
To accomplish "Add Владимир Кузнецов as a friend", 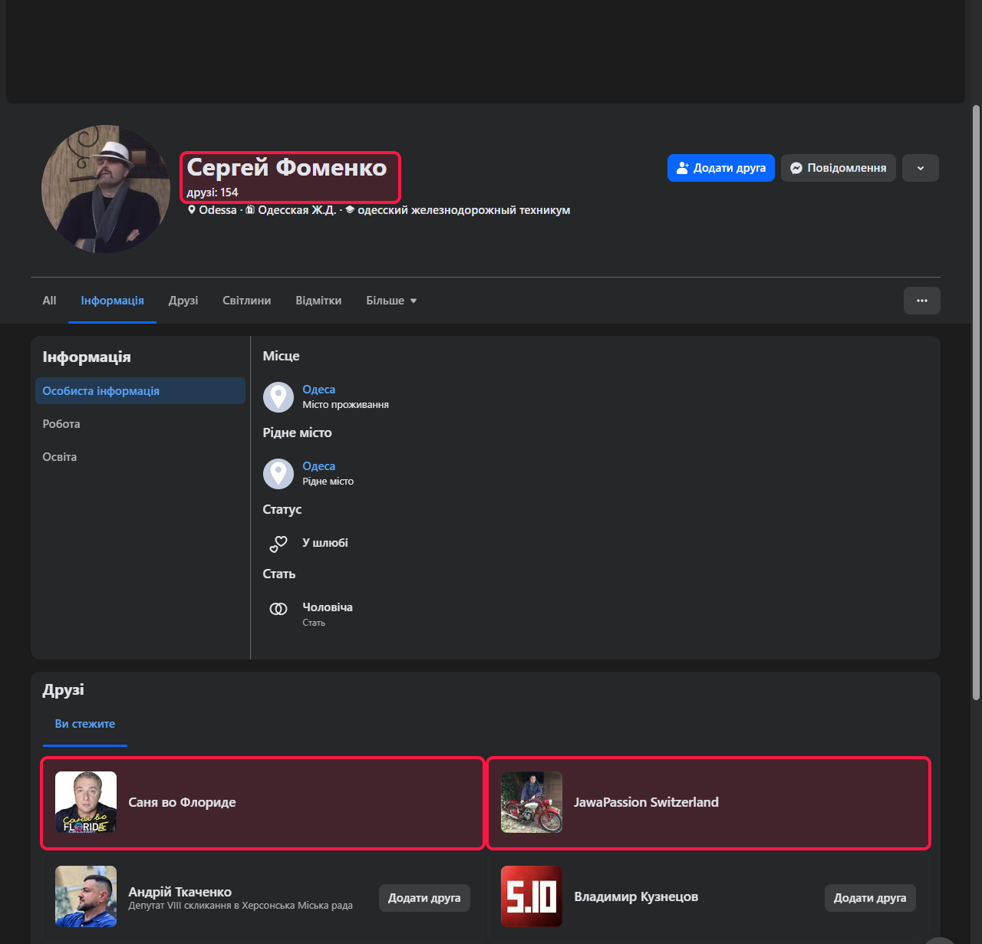I will click(x=870, y=898).
